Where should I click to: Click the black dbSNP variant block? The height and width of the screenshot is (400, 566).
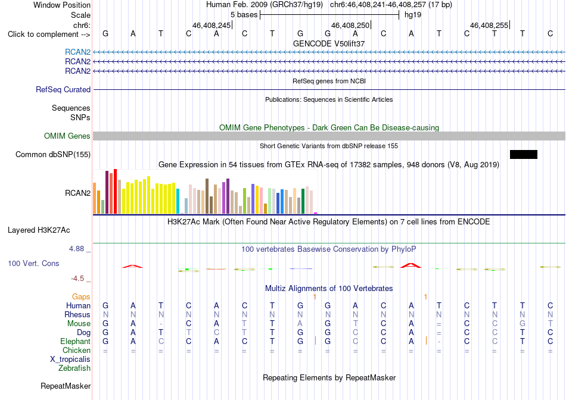pos(524,154)
